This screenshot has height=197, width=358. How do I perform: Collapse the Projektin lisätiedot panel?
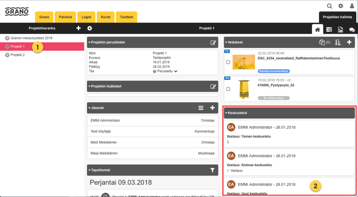(x=90, y=87)
